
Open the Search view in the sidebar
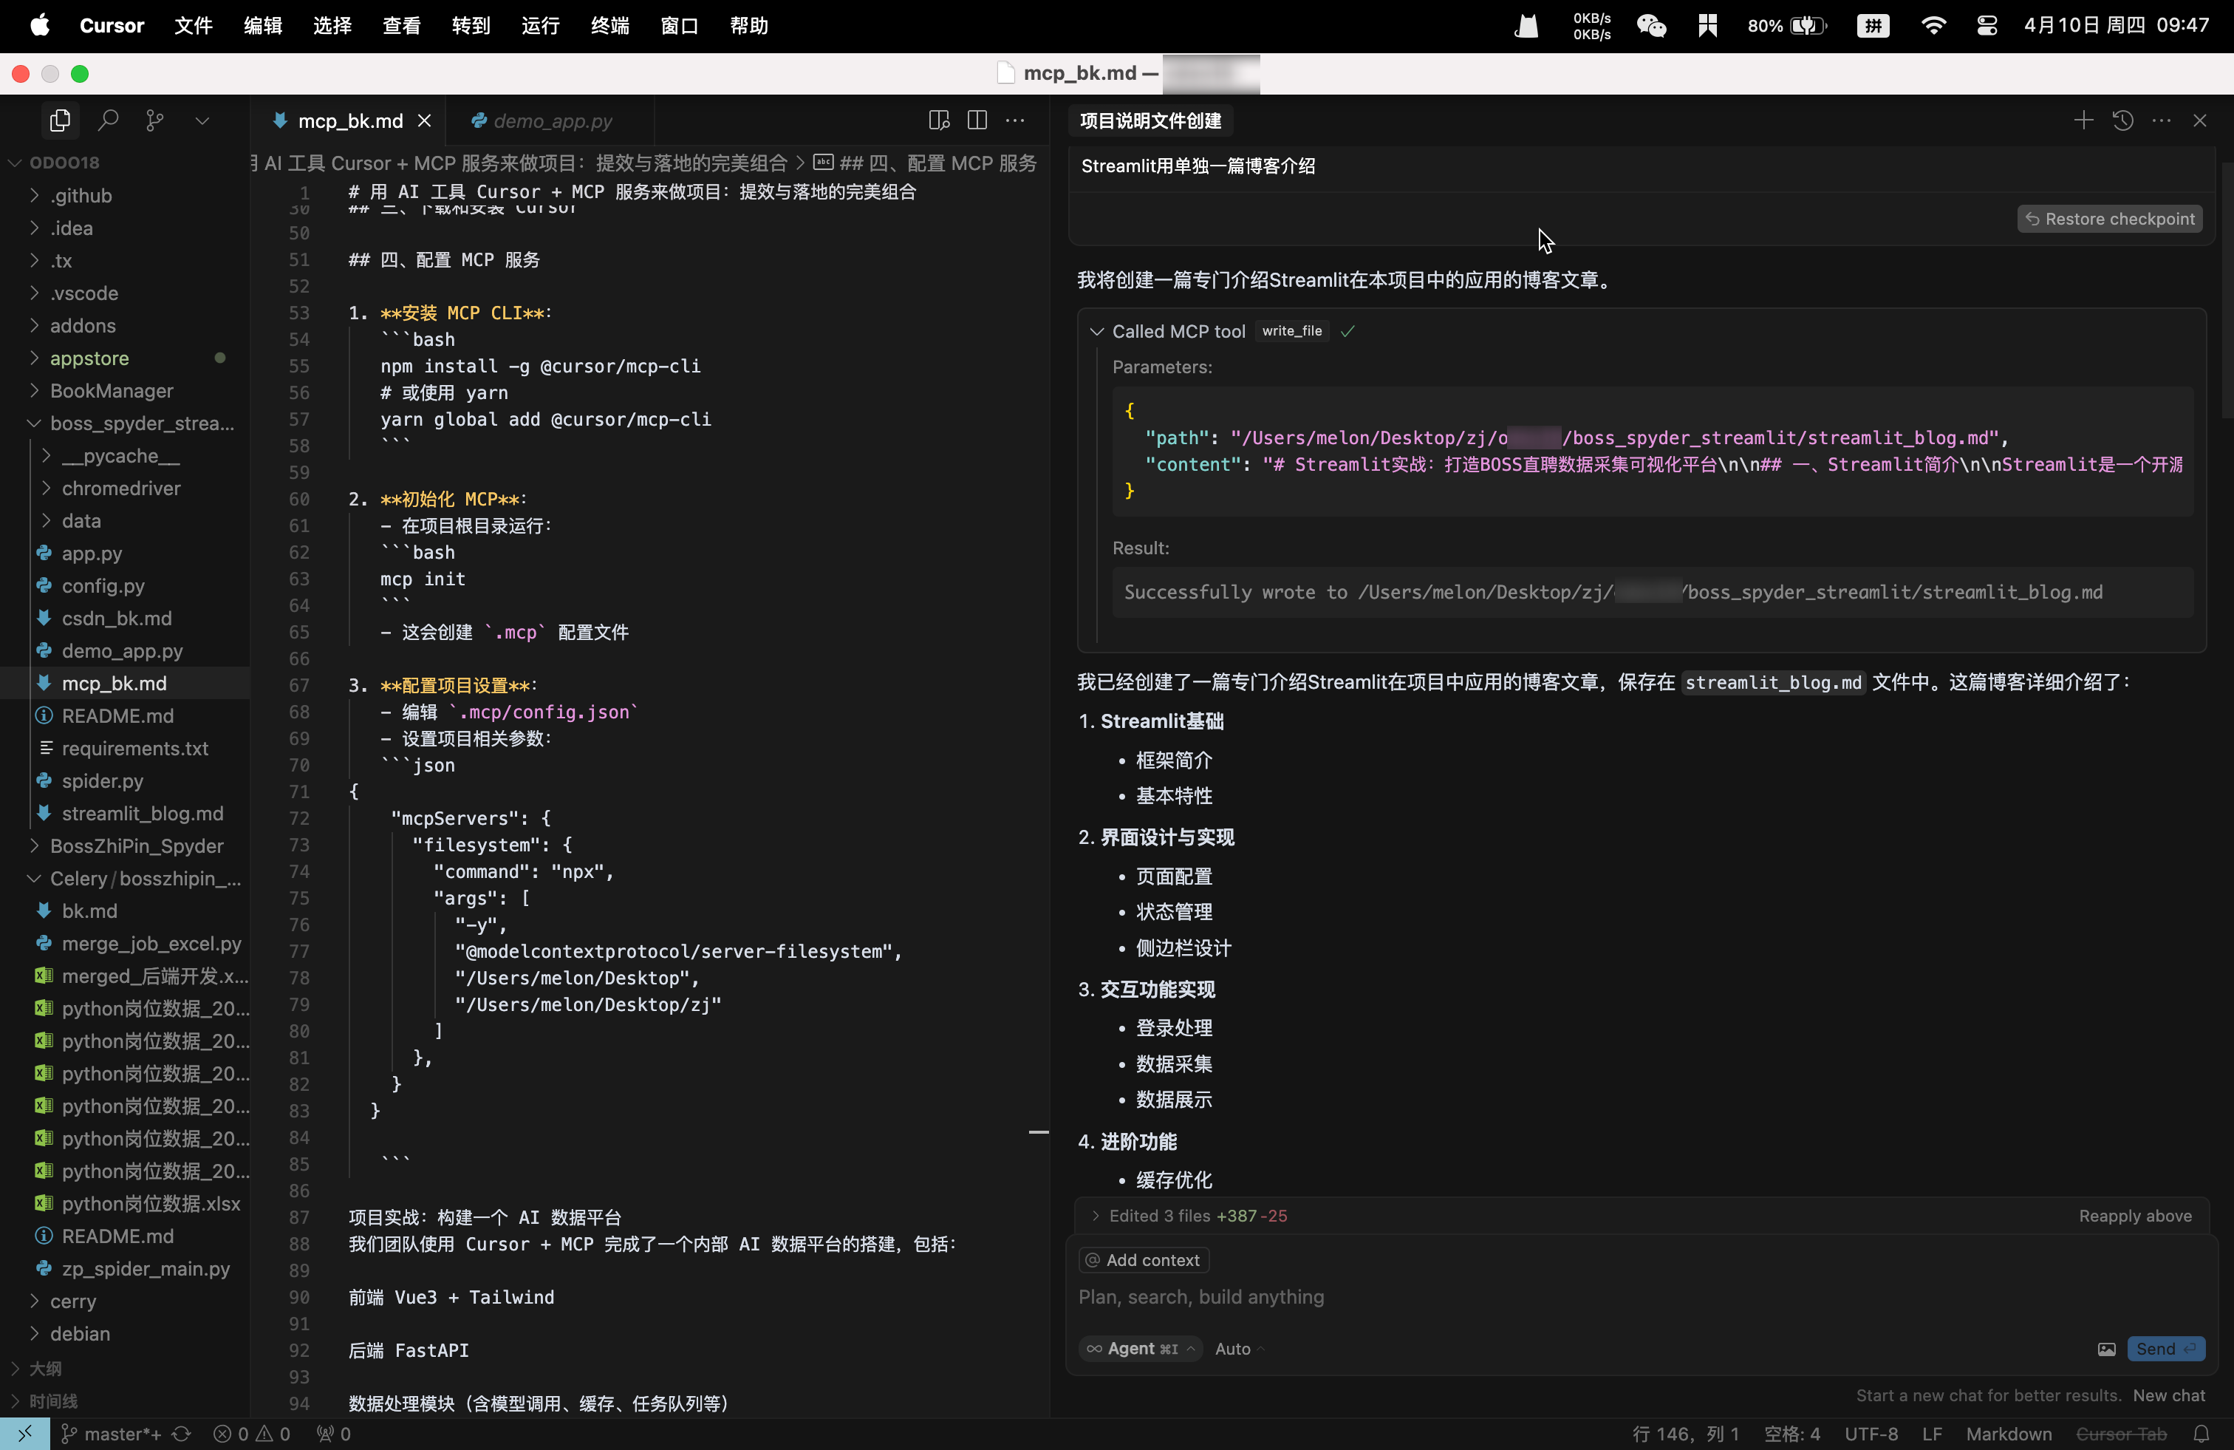click(x=108, y=120)
